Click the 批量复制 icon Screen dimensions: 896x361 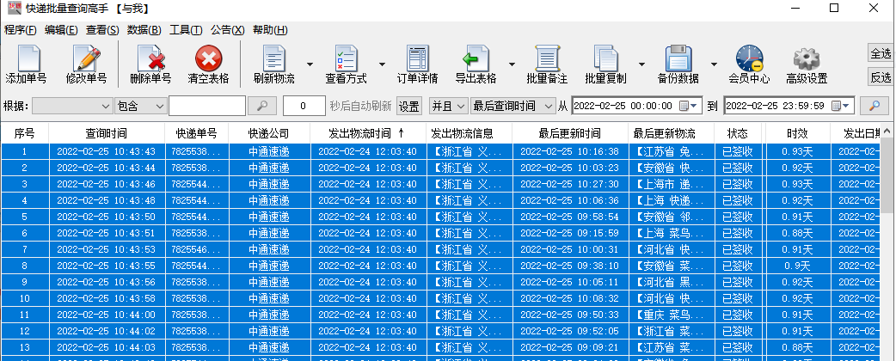605,58
